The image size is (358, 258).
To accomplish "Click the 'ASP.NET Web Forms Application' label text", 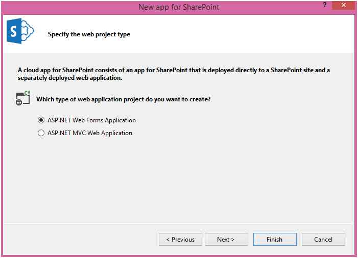I will [91, 120].
